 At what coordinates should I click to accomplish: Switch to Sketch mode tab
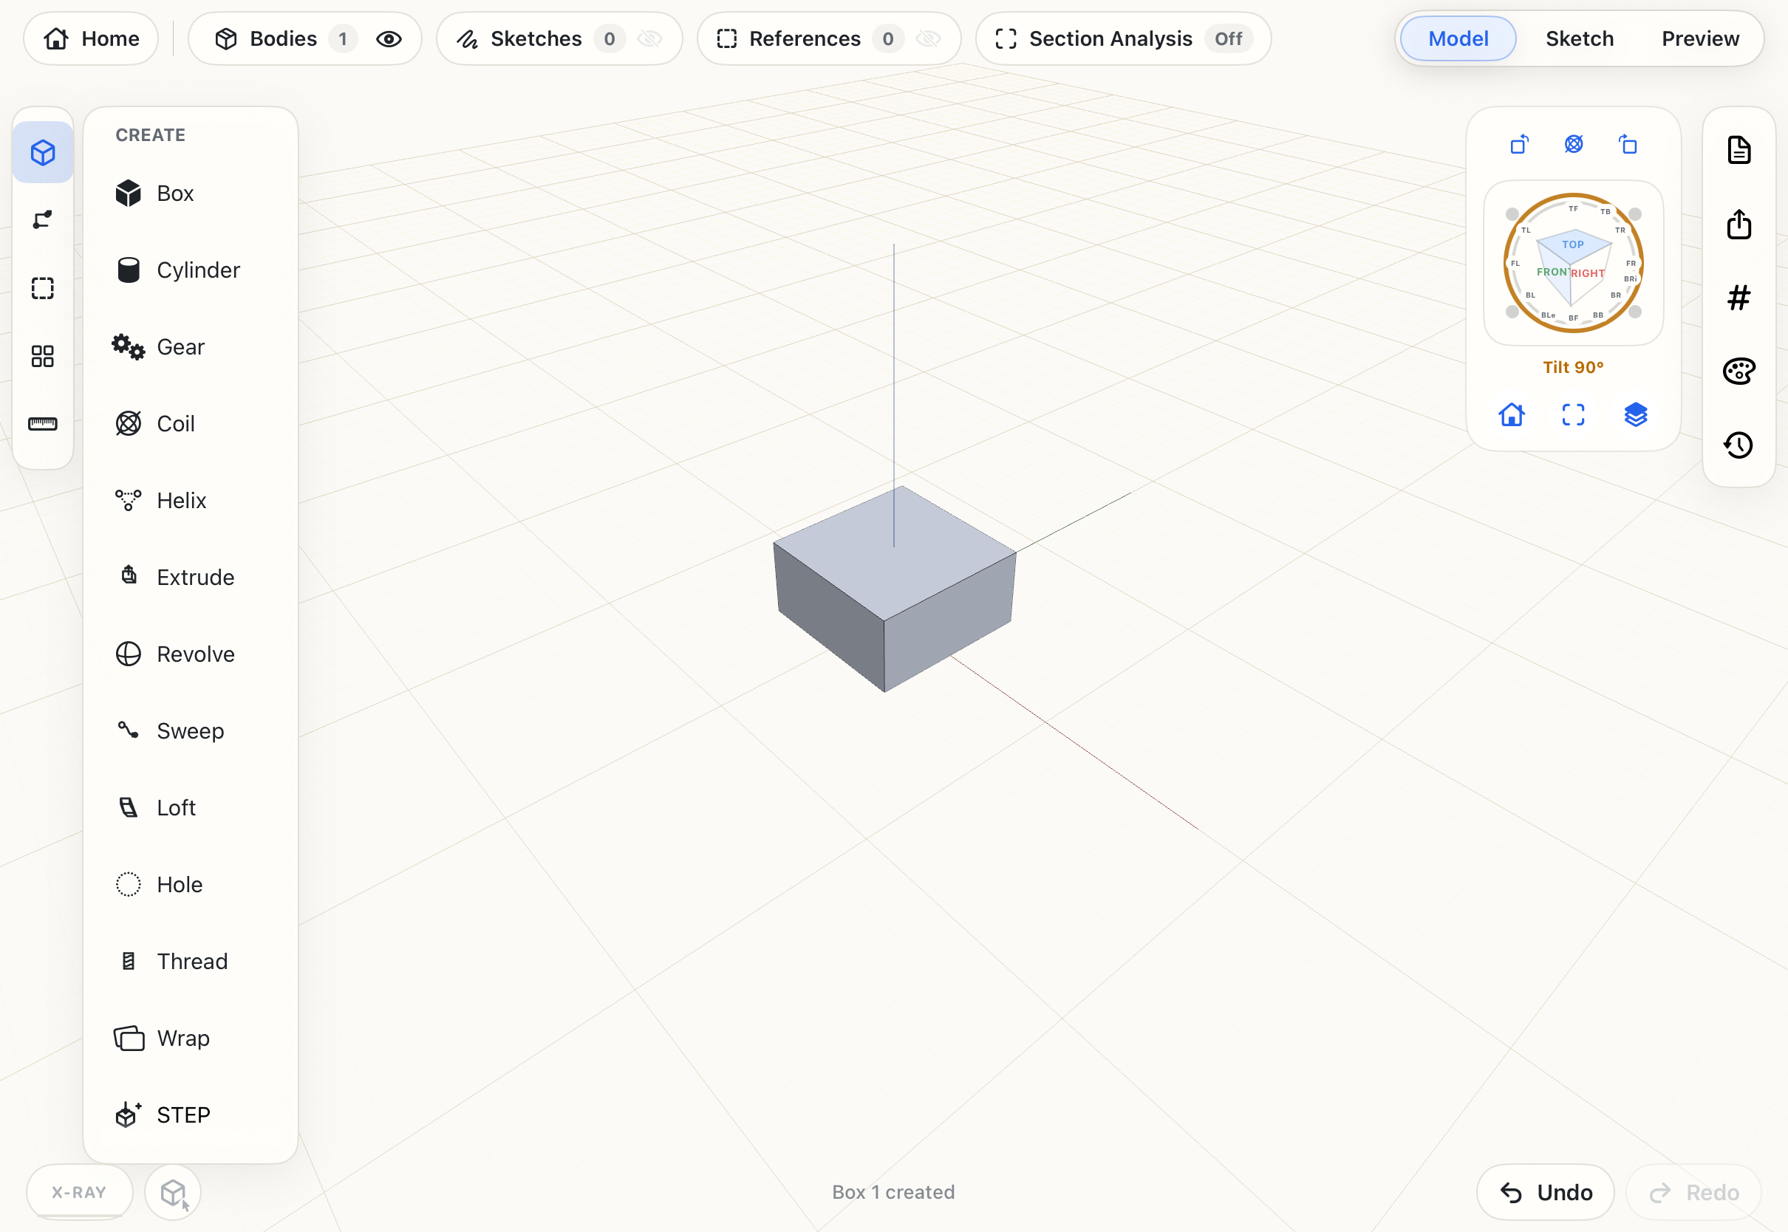[1580, 38]
